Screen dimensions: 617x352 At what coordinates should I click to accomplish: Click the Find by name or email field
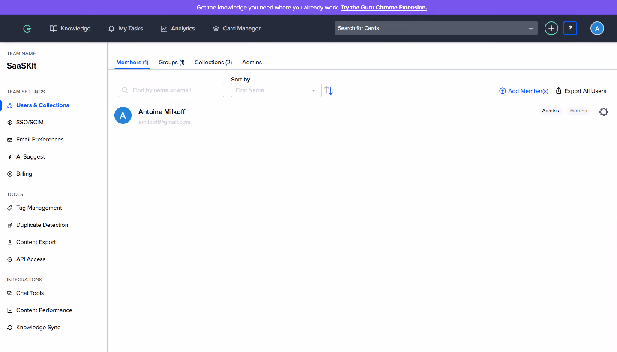click(x=171, y=90)
